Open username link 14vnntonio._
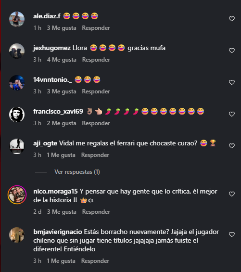This screenshot has width=241, height=272. click(52, 79)
